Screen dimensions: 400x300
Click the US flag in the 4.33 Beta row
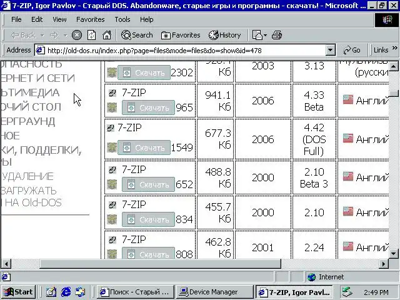pyautogui.click(x=348, y=100)
